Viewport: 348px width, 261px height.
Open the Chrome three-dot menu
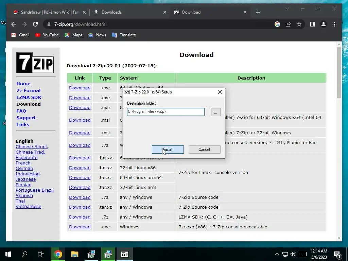click(334, 24)
